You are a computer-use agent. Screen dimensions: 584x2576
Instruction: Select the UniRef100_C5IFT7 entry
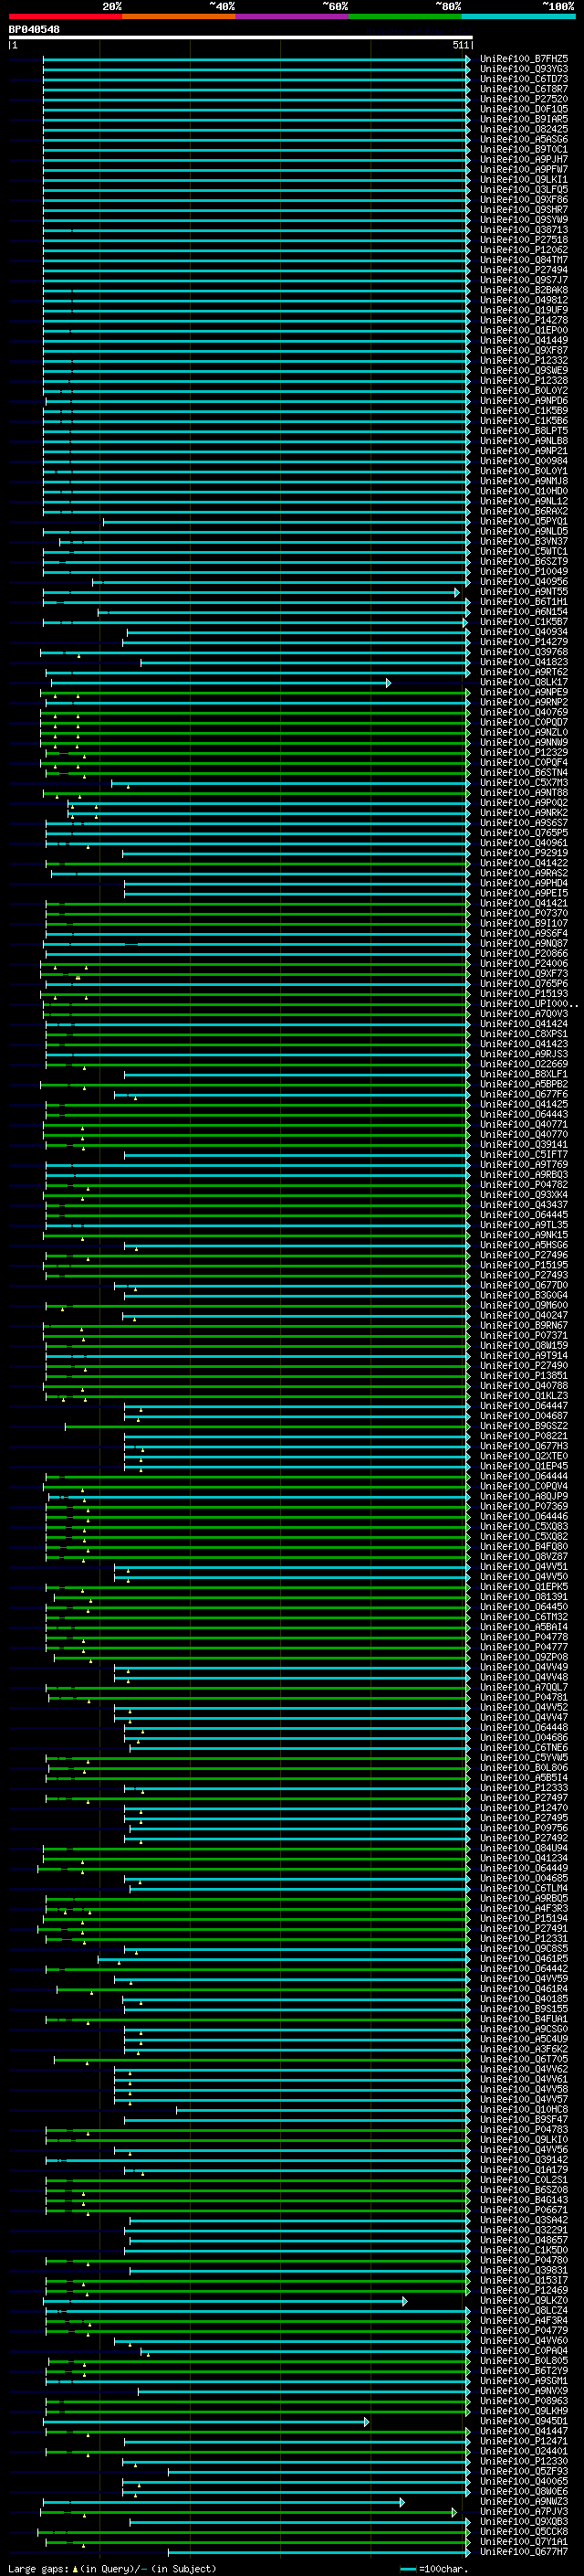(x=524, y=1154)
